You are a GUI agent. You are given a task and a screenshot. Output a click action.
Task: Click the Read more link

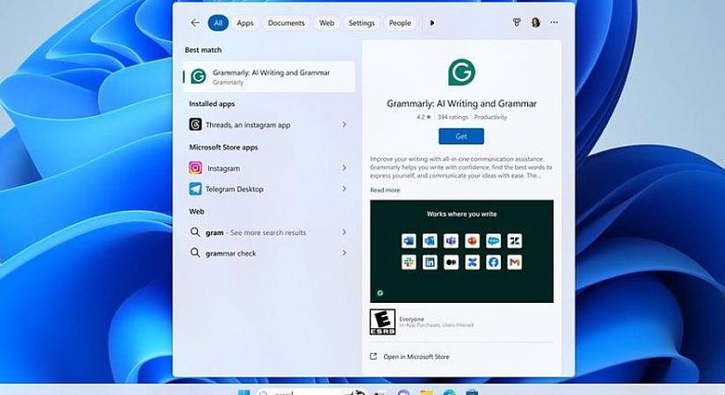[385, 190]
